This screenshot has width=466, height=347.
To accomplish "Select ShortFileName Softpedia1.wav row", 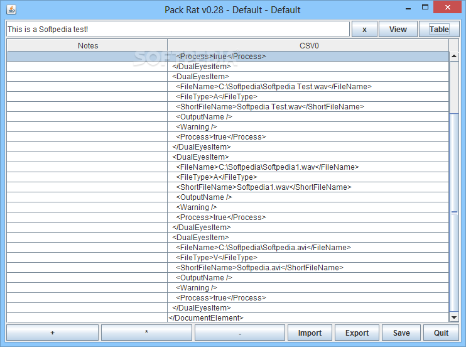I will (227, 187).
